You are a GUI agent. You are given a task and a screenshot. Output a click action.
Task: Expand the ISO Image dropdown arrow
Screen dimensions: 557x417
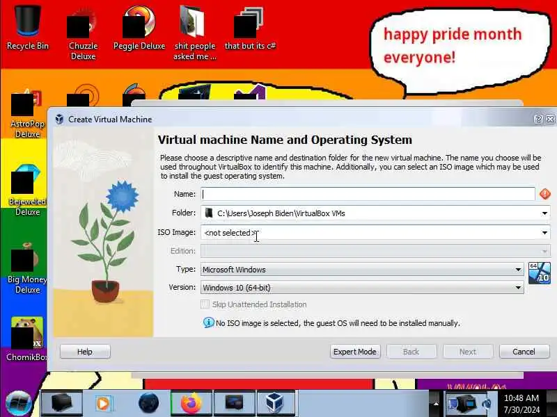click(x=544, y=233)
